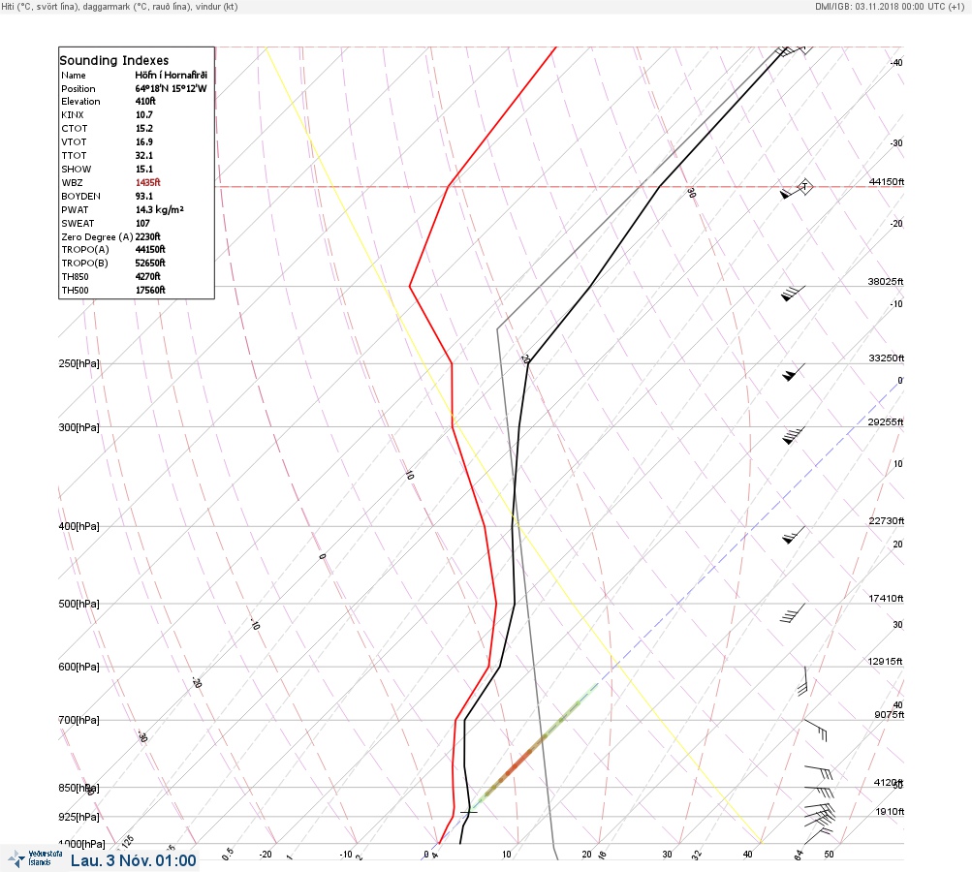The height and width of the screenshot is (872, 972).
Task: Click TROPO(B) value 52650ft
Action: pos(150,263)
